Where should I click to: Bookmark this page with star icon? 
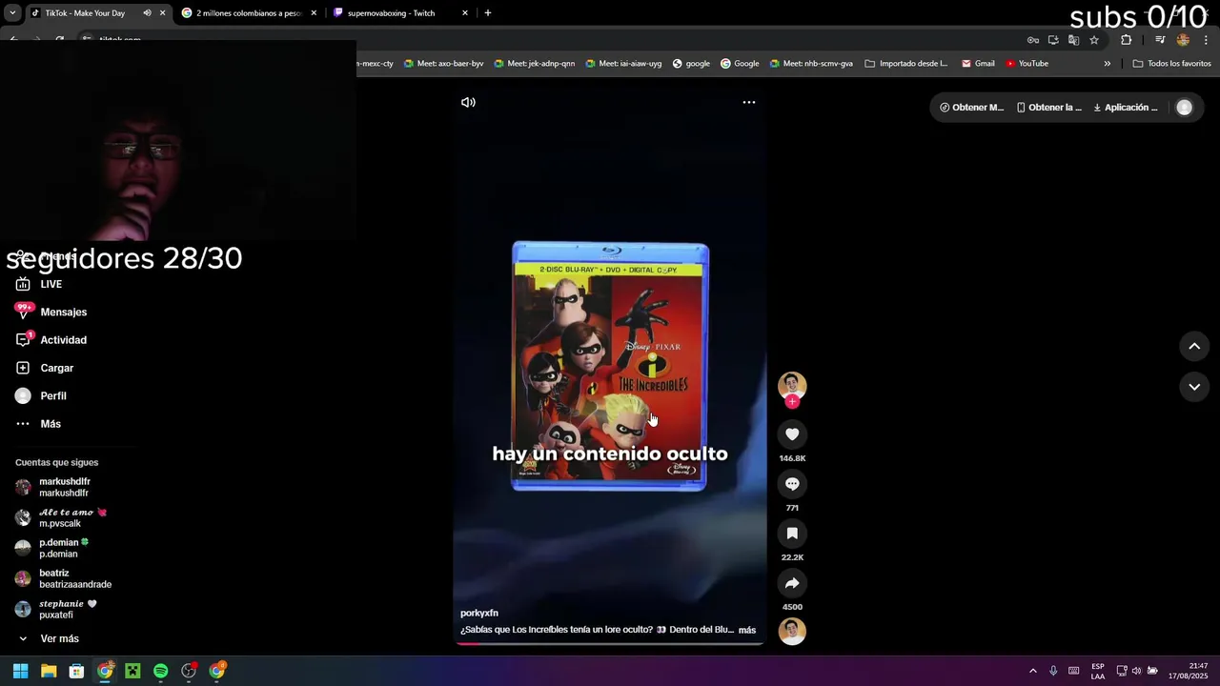tap(1094, 40)
